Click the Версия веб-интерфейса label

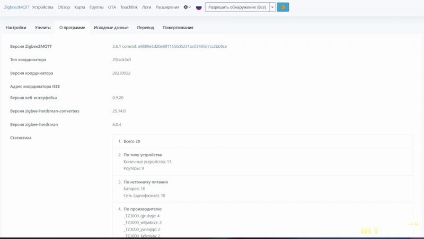click(33, 98)
